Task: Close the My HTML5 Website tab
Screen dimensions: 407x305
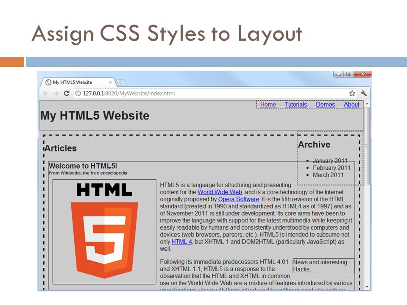Action: 110,82
